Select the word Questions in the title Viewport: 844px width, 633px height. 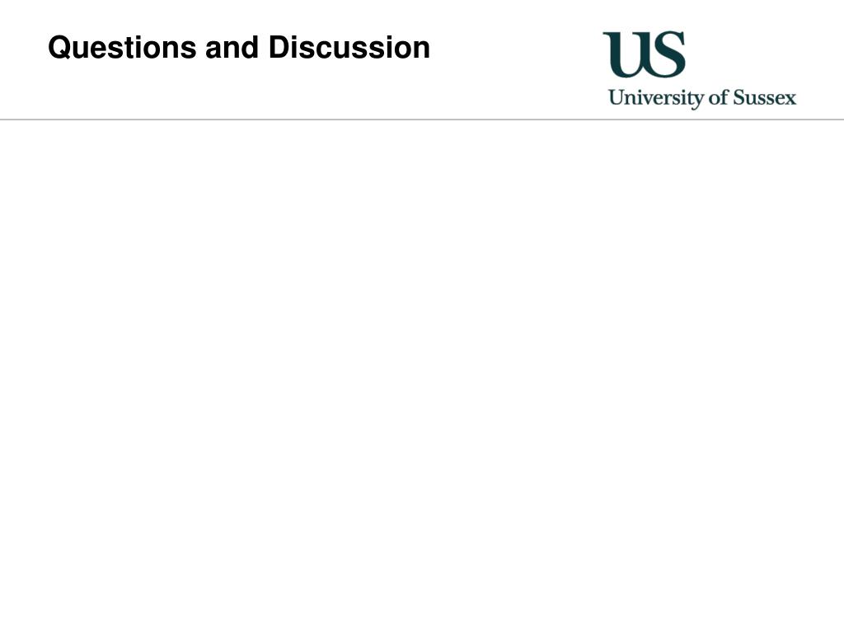coord(122,47)
